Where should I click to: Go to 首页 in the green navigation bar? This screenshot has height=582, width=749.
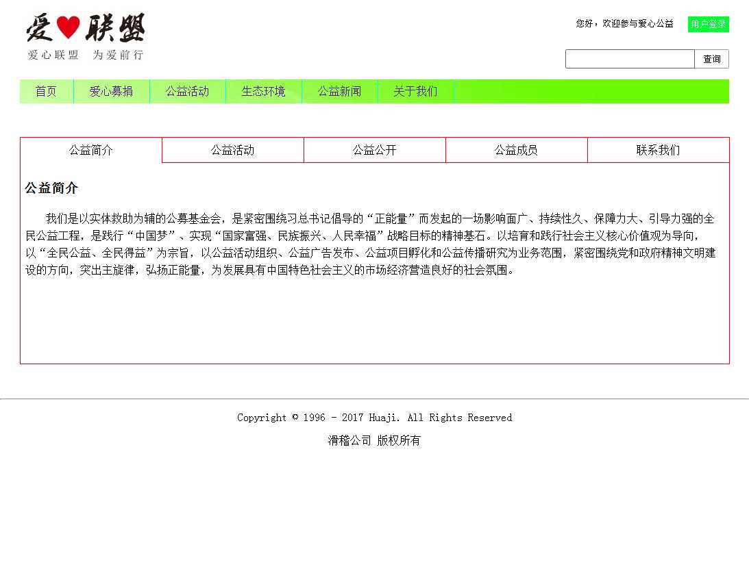point(46,91)
